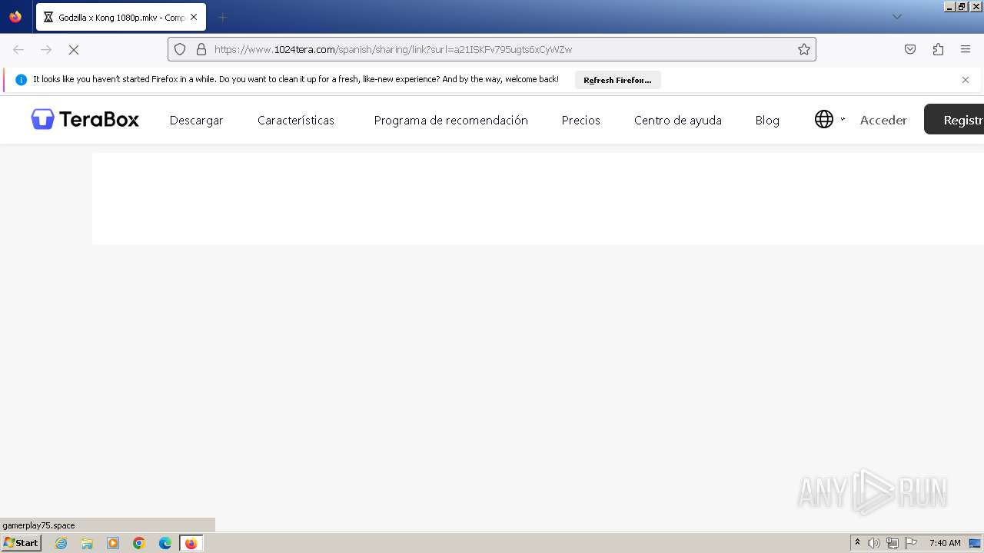The width and height of the screenshot is (984, 553).
Task: Dismiss the Firefox refresh notification
Action: pos(966,80)
